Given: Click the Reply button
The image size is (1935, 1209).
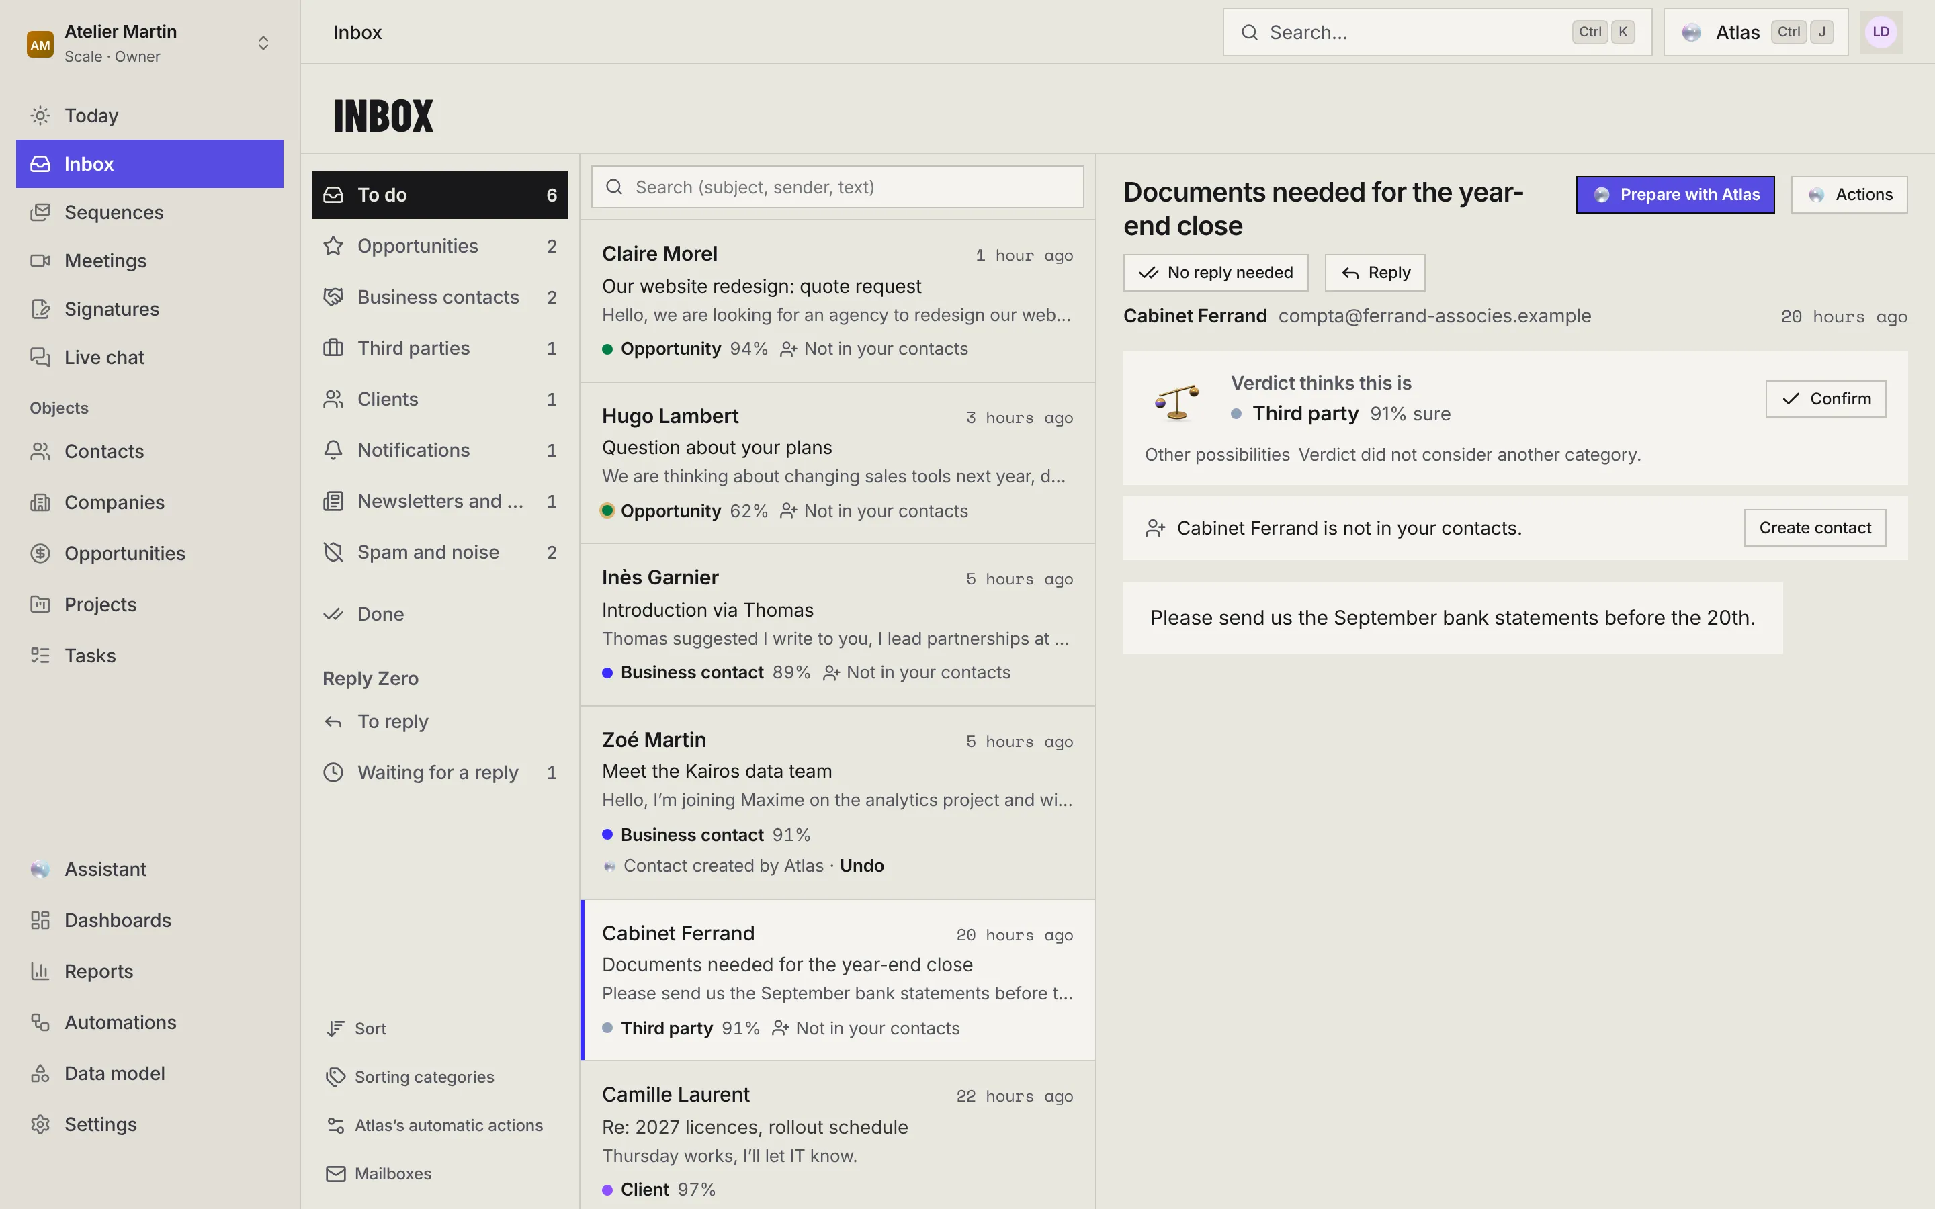Looking at the screenshot, I should pos(1375,273).
